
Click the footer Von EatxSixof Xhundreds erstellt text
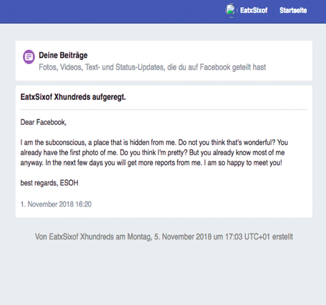[164, 237]
